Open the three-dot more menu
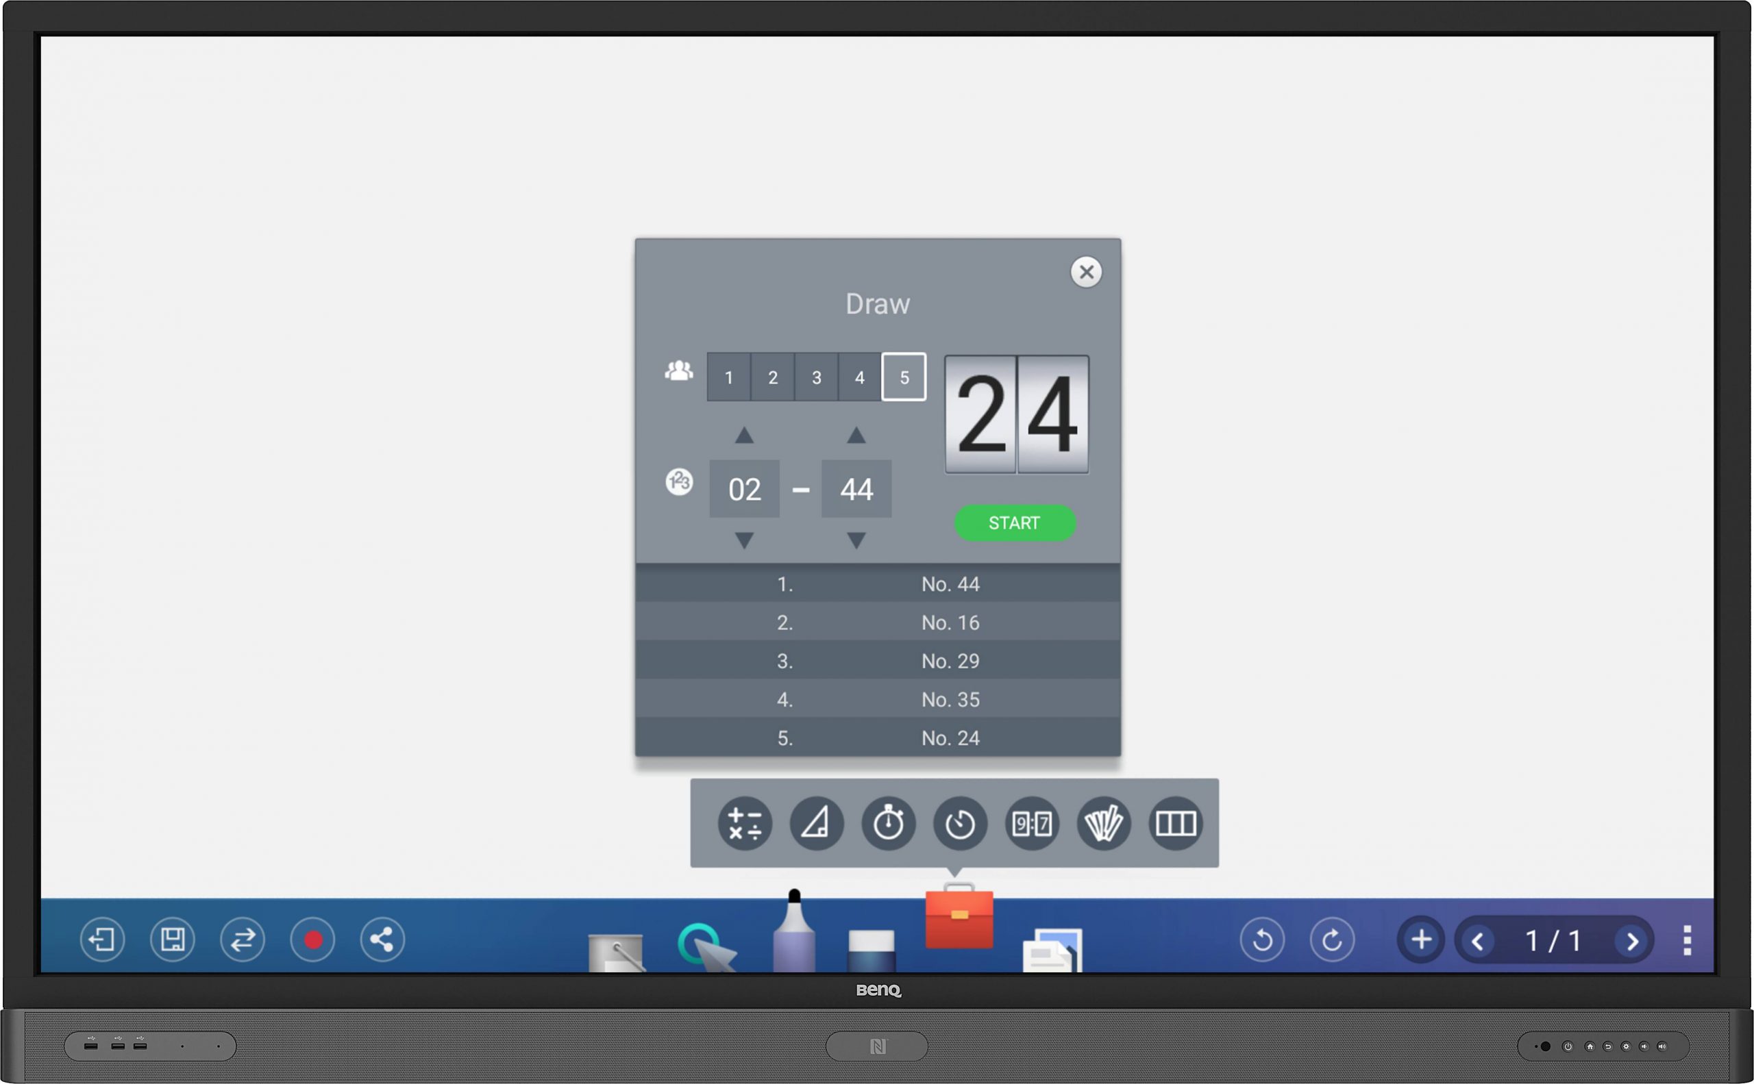Viewport: 1754px width, 1084px height. pyautogui.click(x=1688, y=940)
